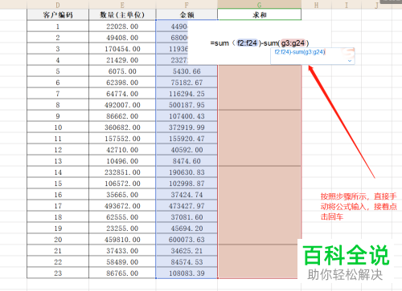Select merged 求和 cell beside customer code 17
Screen dimensions: 402x291
coord(260,205)
